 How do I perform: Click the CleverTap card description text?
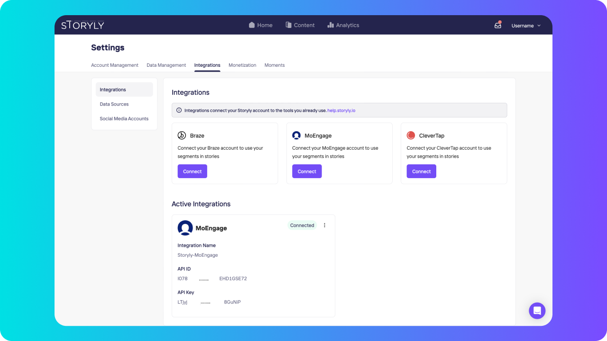click(x=449, y=152)
